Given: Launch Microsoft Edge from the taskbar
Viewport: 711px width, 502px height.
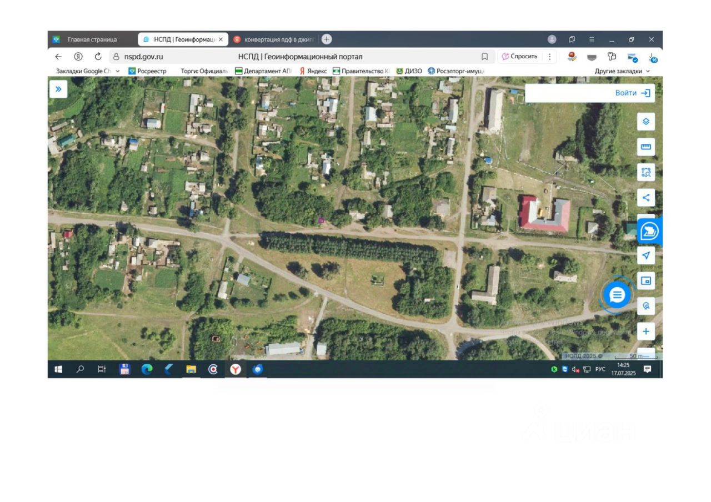Looking at the screenshot, I should pos(147,369).
